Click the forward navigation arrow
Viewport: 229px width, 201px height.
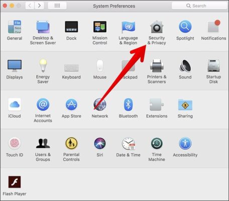[x=39, y=6]
